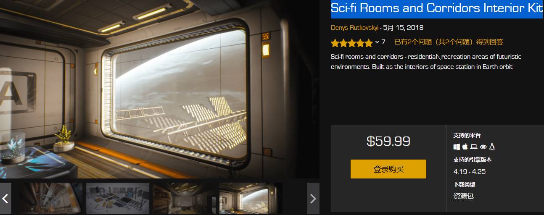Open Denys Rutkovskyi's seller page
Screen dimensions: 544x215
[354, 28]
